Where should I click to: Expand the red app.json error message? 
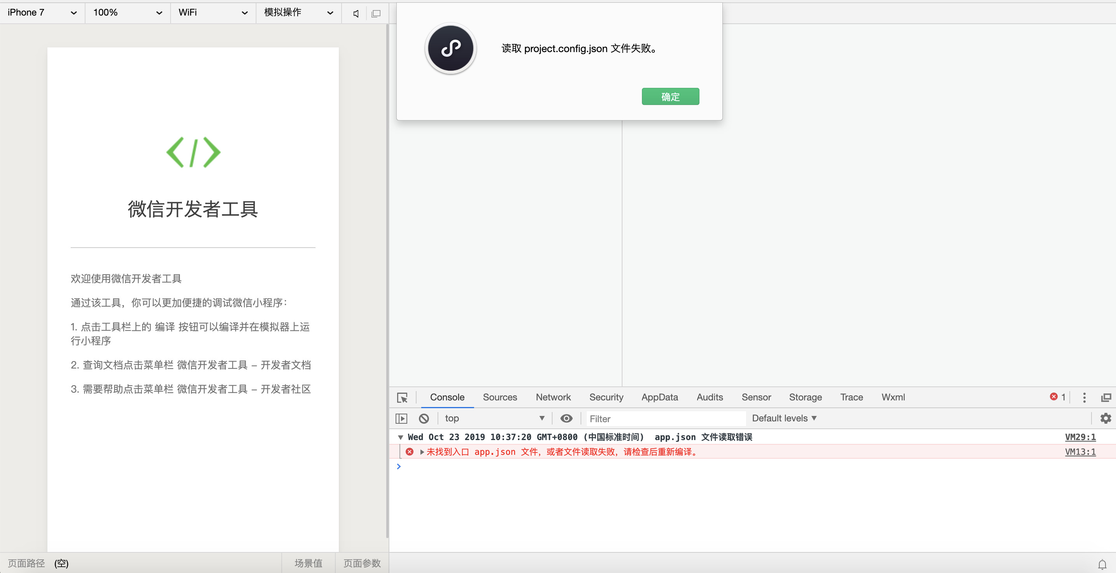(x=422, y=452)
